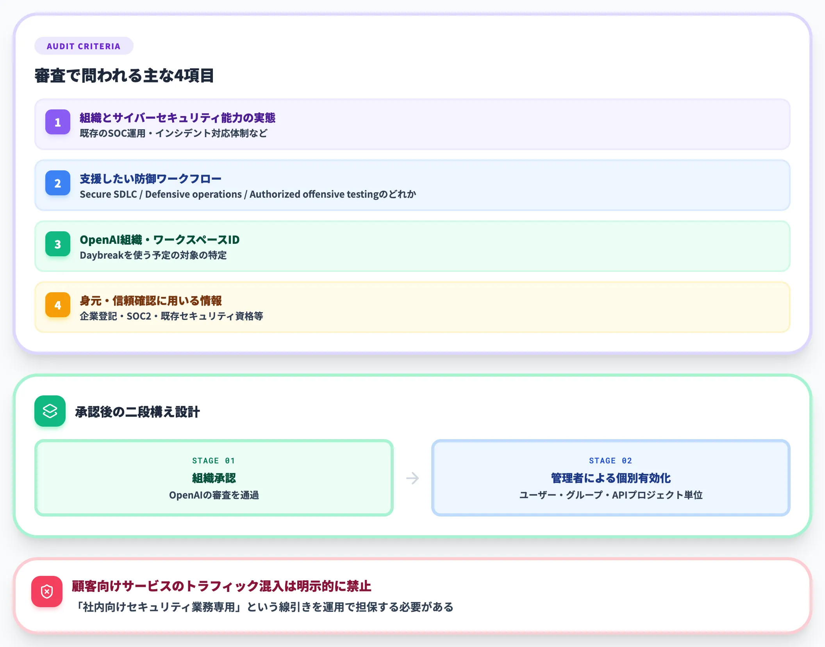
Task: Click the blue number 2 badge
Action: (58, 183)
